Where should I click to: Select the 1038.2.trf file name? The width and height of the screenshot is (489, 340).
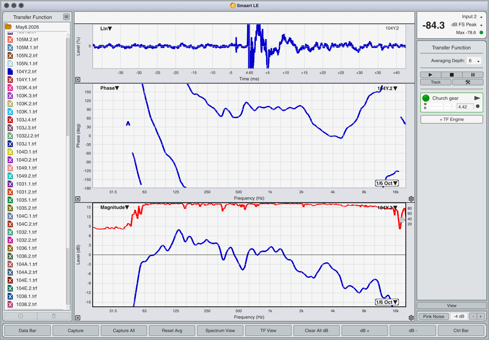[x=26, y=304]
